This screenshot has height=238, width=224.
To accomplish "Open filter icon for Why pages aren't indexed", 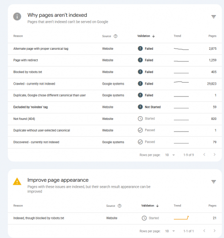I will (x=213, y=17).
